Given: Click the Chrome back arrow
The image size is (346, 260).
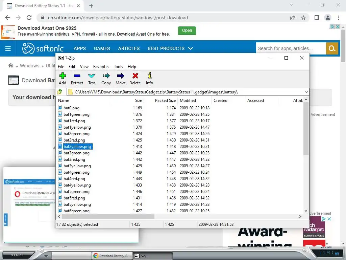Looking at the screenshot, I should [x=7, y=18].
